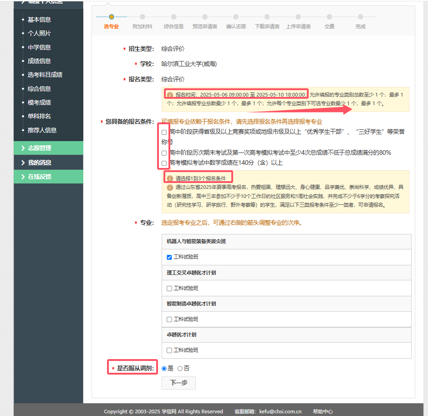Click the chevron icon beside 在线反馈

23,177
